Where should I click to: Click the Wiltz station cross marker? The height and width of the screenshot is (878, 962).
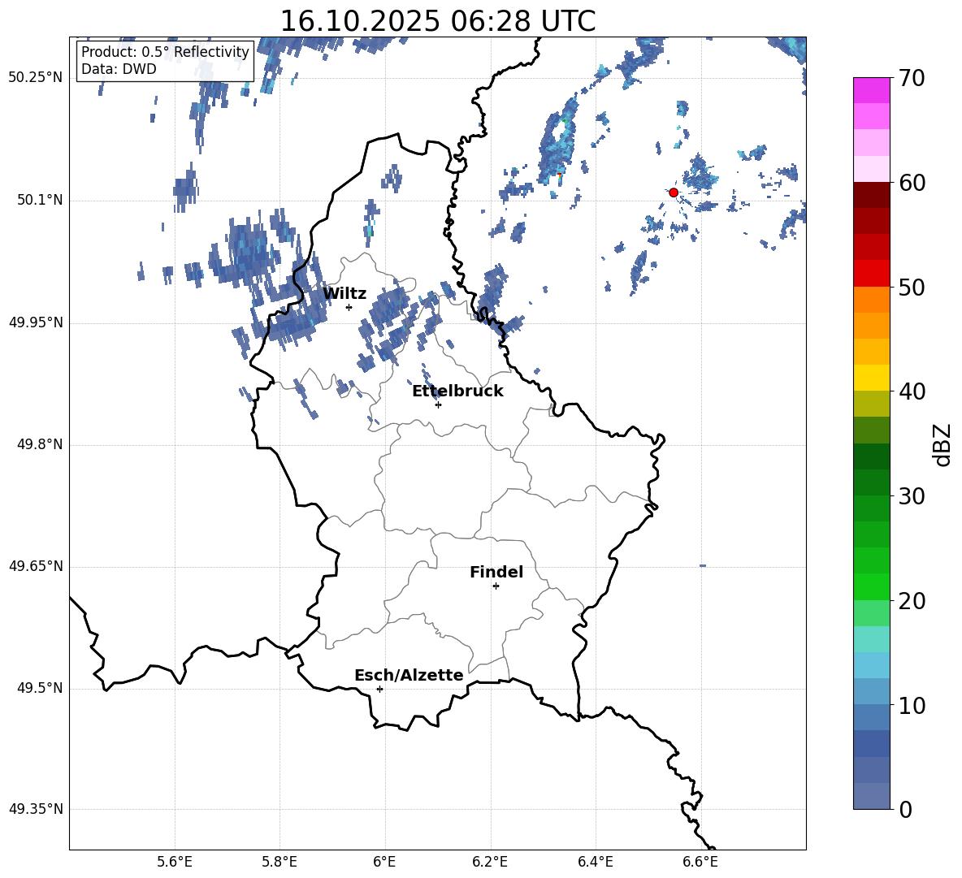click(349, 307)
